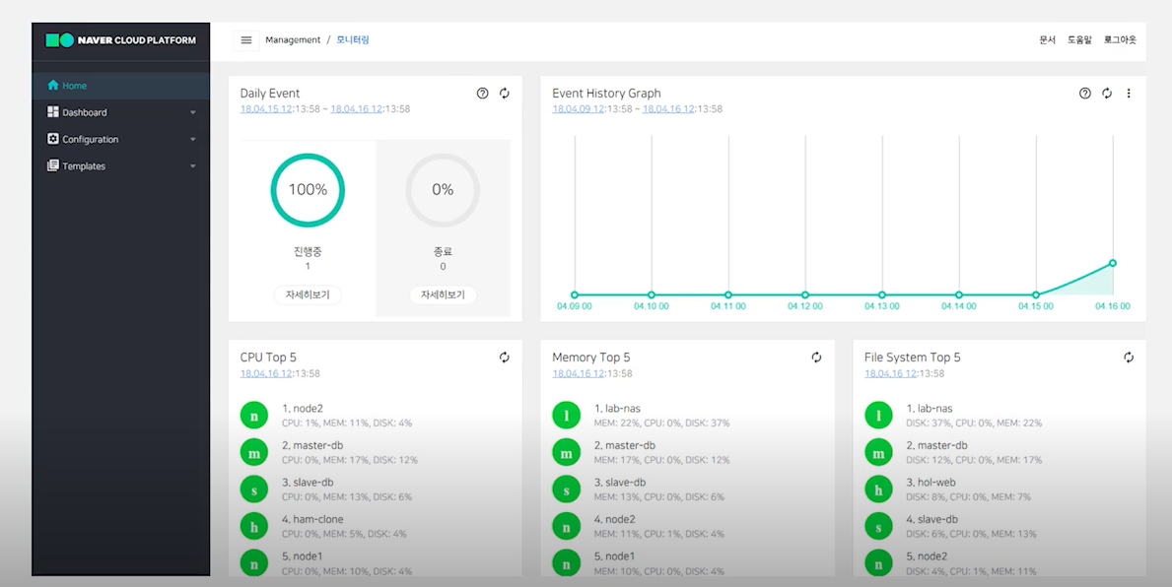Select '2. master-db' in File System Top 5
The image size is (1172, 587).
[936, 445]
